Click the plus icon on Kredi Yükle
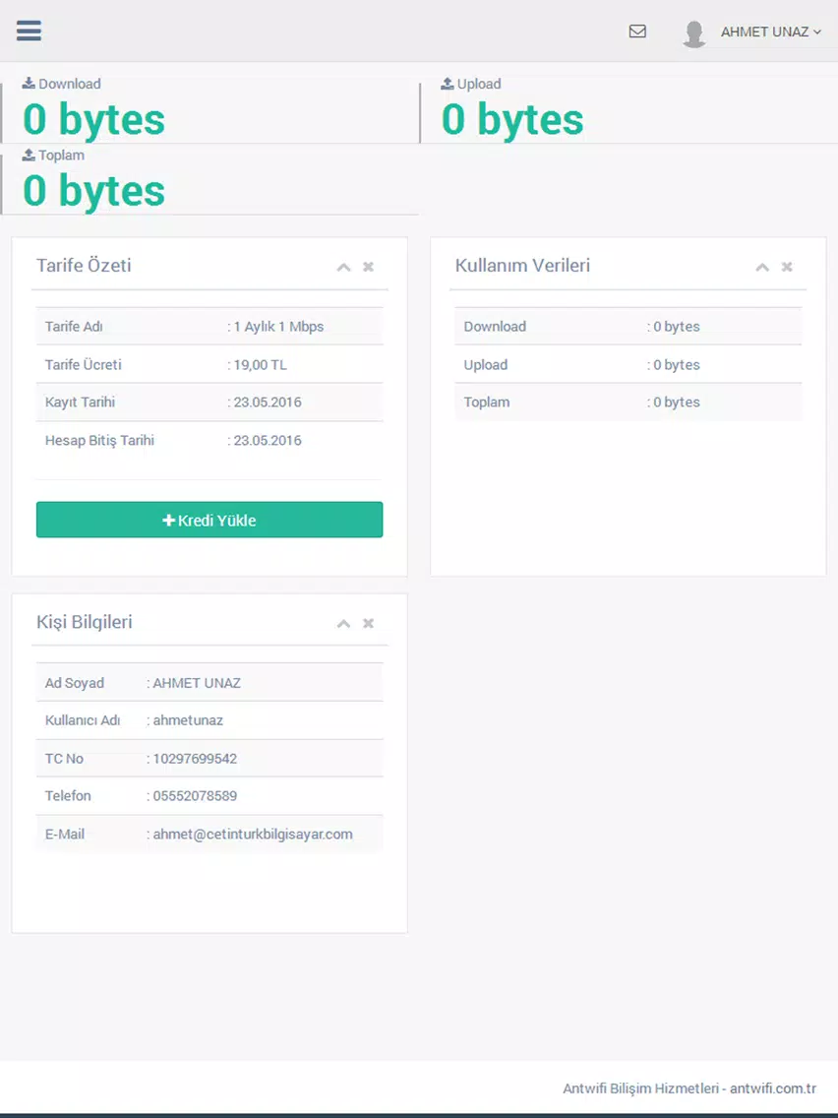Viewport: 838px width, 1118px height. pyautogui.click(x=169, y=521)
